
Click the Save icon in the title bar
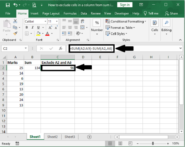[x=8, y=5]
